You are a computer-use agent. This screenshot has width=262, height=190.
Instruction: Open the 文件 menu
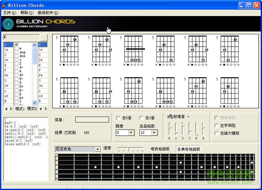[x=9, y=13]
